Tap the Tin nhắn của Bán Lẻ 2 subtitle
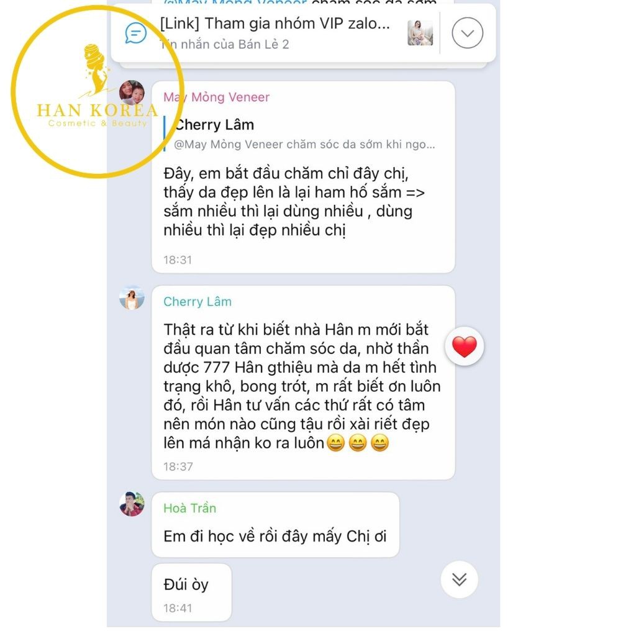The width and height of the screenshot is (636, 636). click(224, 44)
